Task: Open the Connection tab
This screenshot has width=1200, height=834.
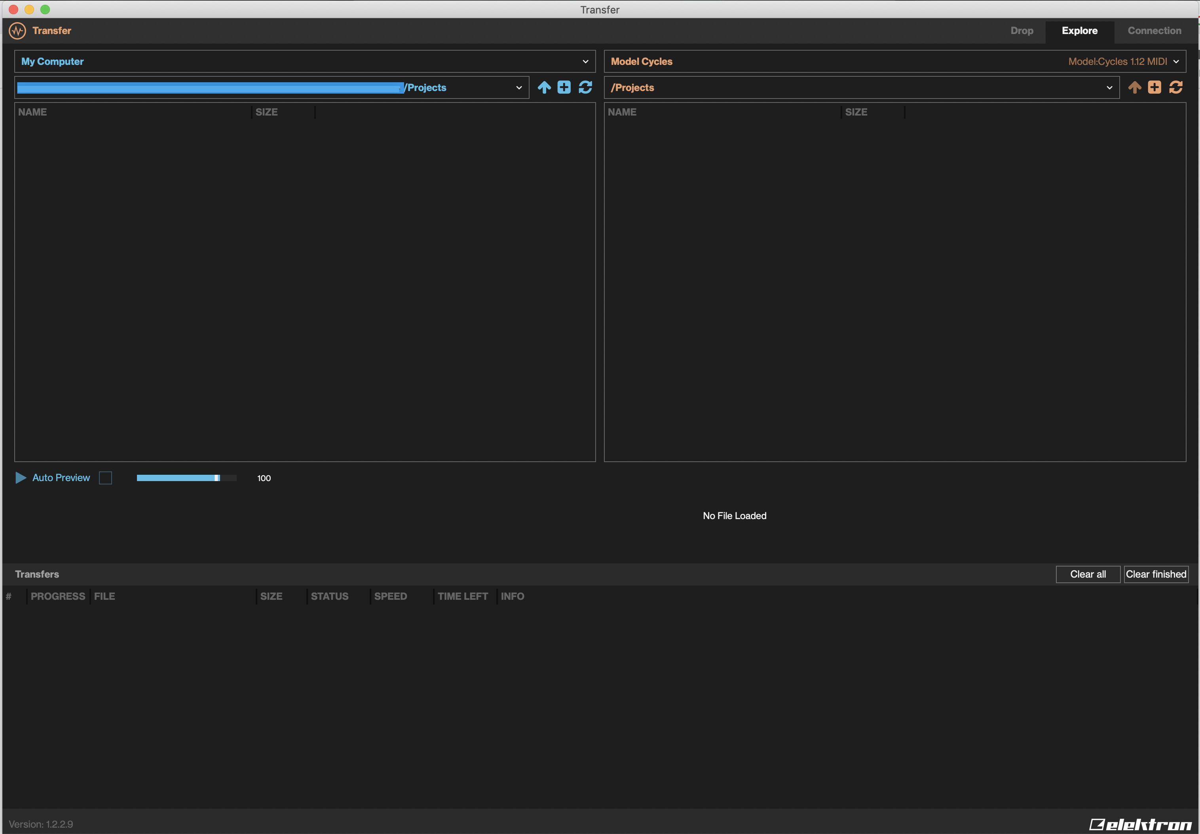Action: 1154,31
